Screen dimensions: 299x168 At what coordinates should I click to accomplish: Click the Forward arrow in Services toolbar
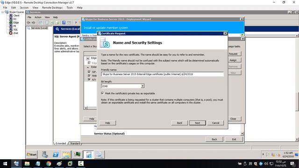click(x=34, y=22)
